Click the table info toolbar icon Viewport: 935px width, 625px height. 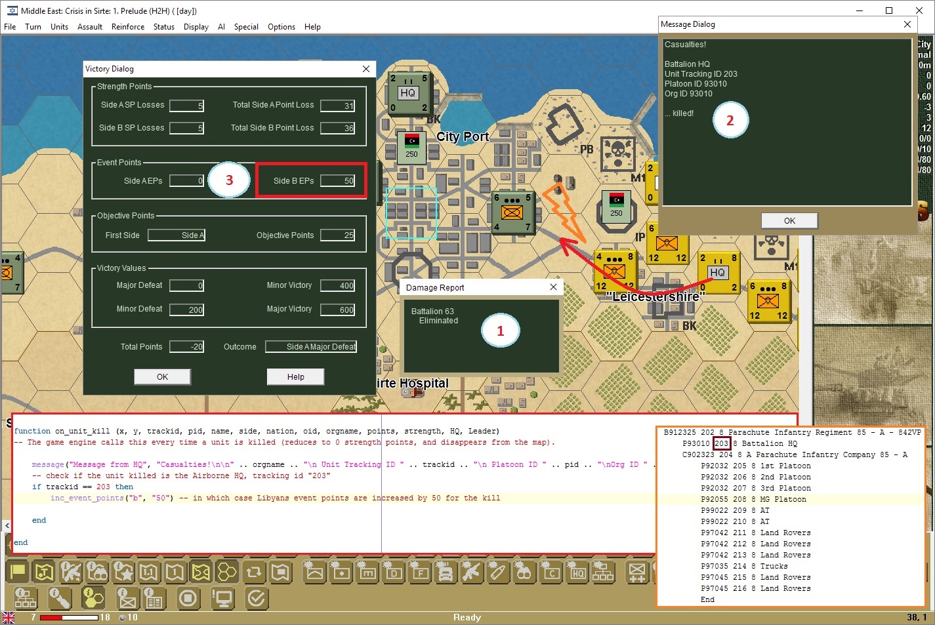(x=154, y=598)
